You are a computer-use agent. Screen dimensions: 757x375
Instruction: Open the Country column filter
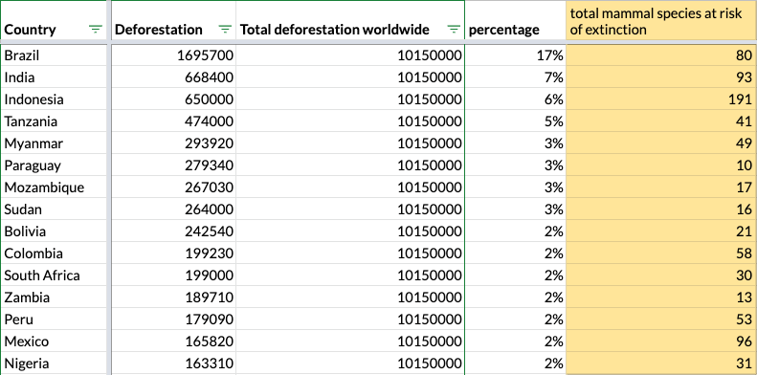tap(96, 30)
